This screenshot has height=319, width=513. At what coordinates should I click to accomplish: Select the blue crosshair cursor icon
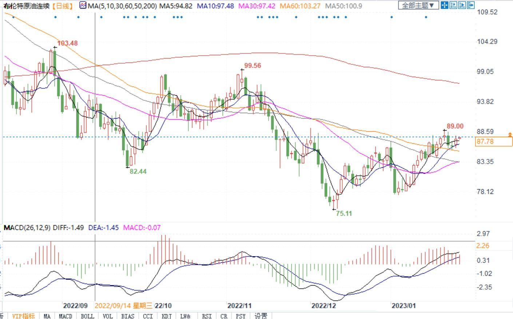pos(444,5)
